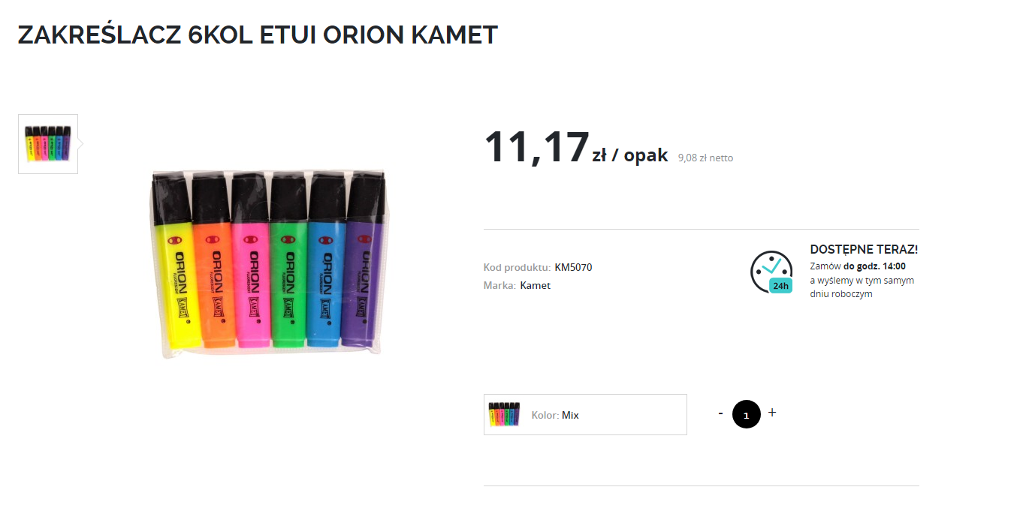Click the quantity field showing 1
Image resolution: width=1026 pixels, height=508 pixels.
pos(747,414)
